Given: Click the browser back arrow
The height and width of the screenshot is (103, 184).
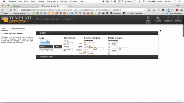Looking at the screenshot, I should point(3,10).
